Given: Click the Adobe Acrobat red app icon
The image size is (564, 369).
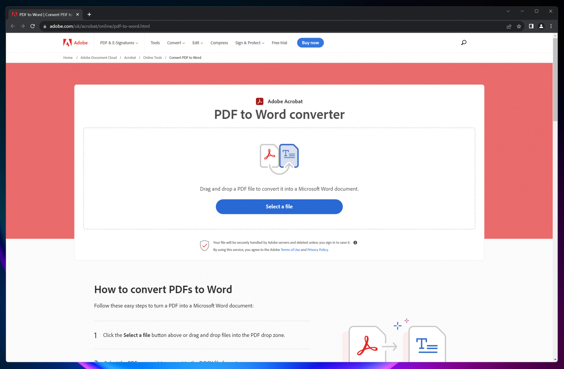Looking at the screenshot, I should click(x=260, y=102).
